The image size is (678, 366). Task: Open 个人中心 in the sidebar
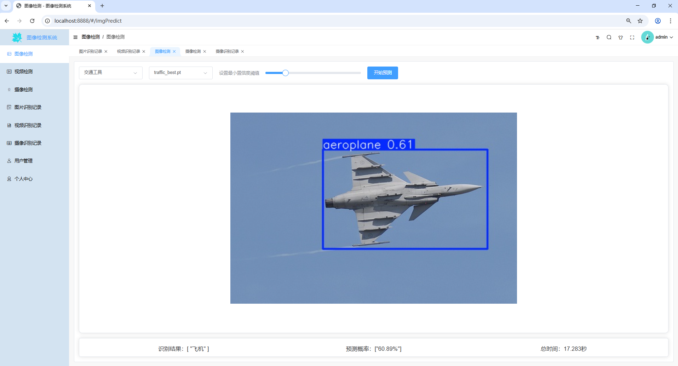pyautogui.click(x=34, y=179)
